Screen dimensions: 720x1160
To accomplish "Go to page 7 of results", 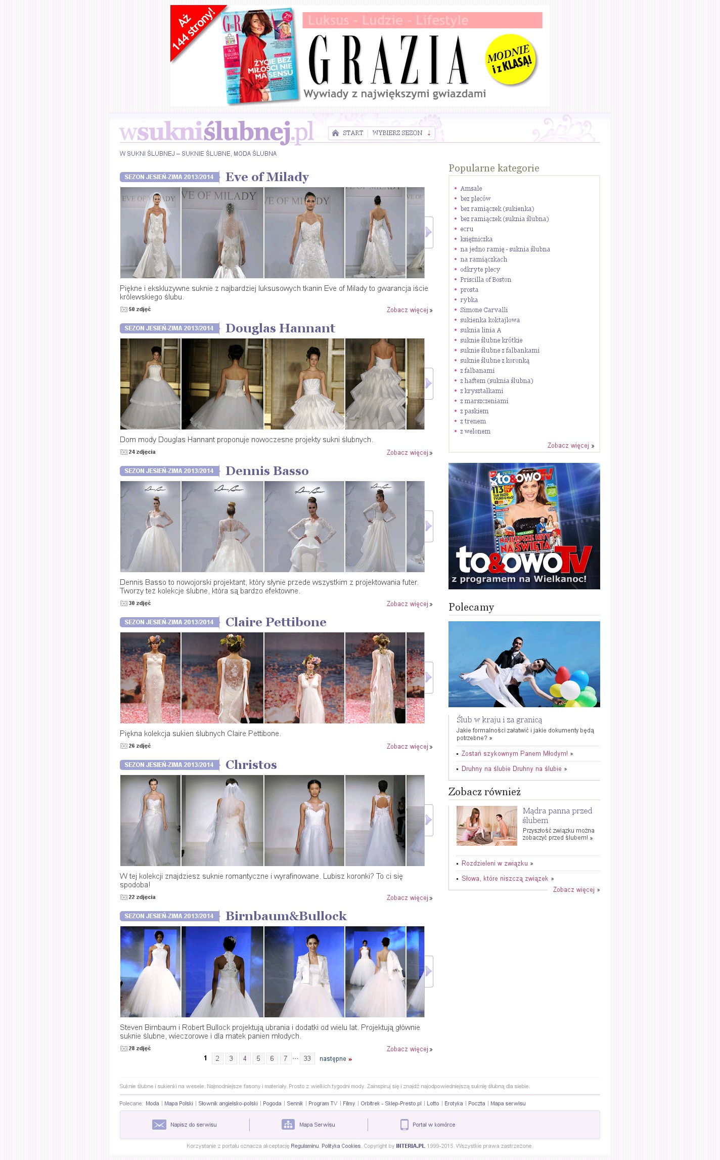I will tap(286, 1058).
